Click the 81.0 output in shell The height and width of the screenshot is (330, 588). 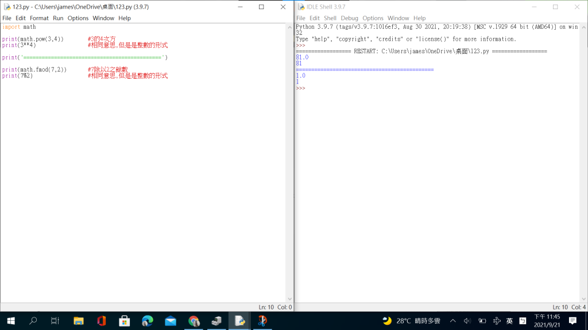click(302, 57)
